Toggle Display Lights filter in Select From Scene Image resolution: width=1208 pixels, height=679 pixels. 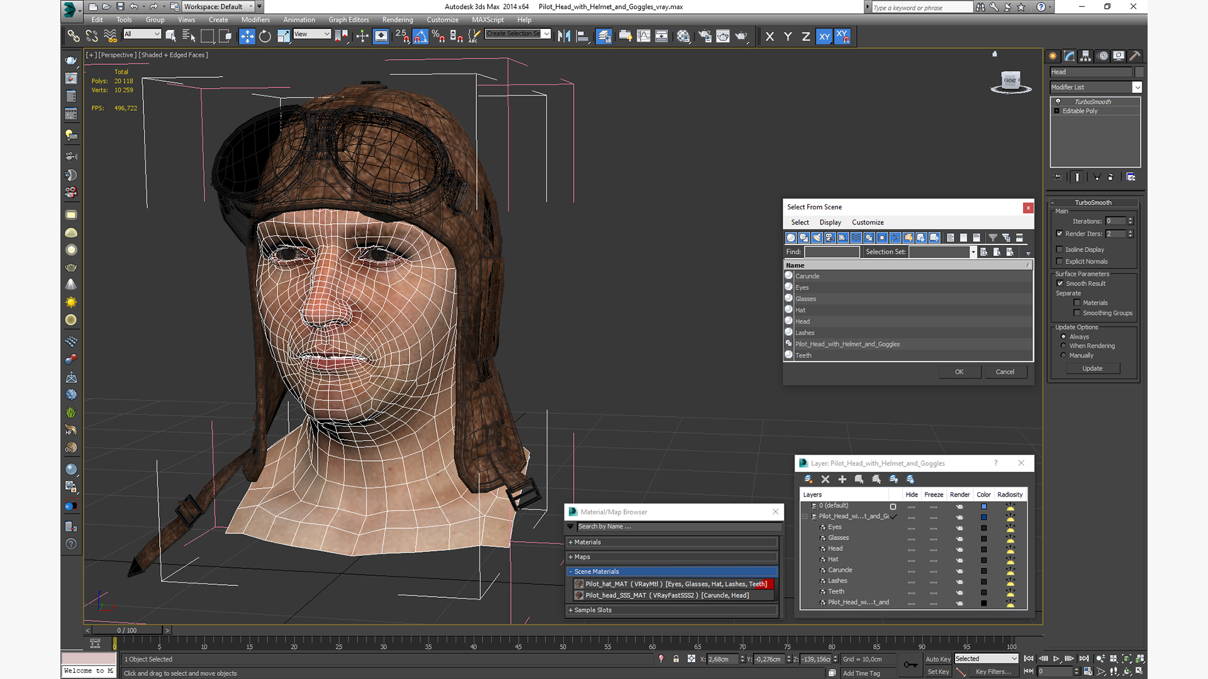coord(817,238)
